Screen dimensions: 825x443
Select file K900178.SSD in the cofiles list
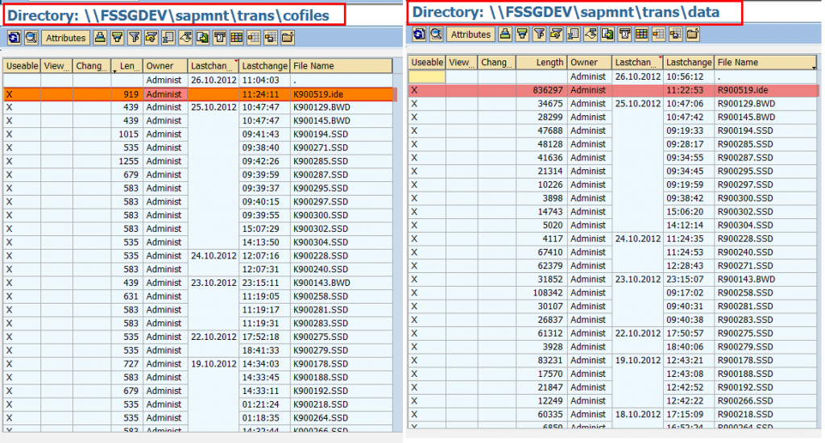click(x=321, y=363)
